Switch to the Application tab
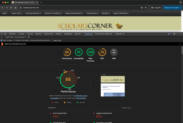 coord(68,34)
